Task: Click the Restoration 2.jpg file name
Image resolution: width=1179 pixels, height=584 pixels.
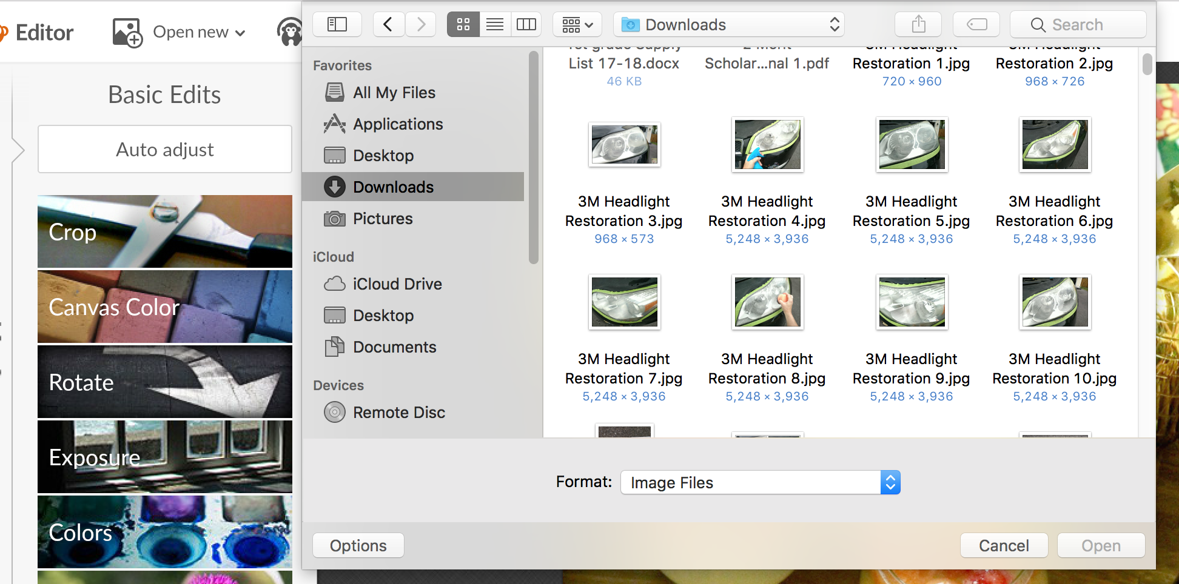Action: point(1055,63)
